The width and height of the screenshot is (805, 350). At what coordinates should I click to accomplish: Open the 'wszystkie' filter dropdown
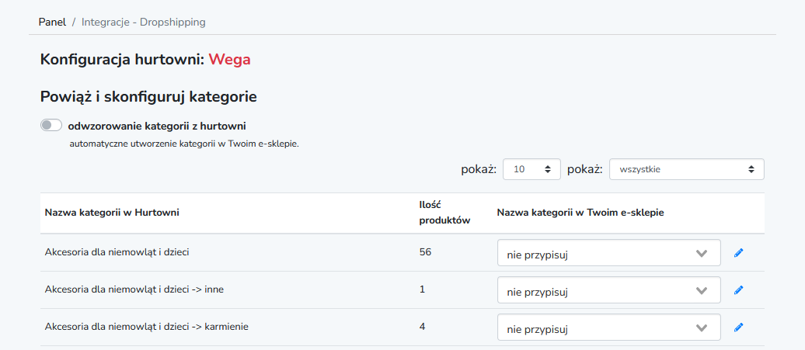(x=686, y=169)
